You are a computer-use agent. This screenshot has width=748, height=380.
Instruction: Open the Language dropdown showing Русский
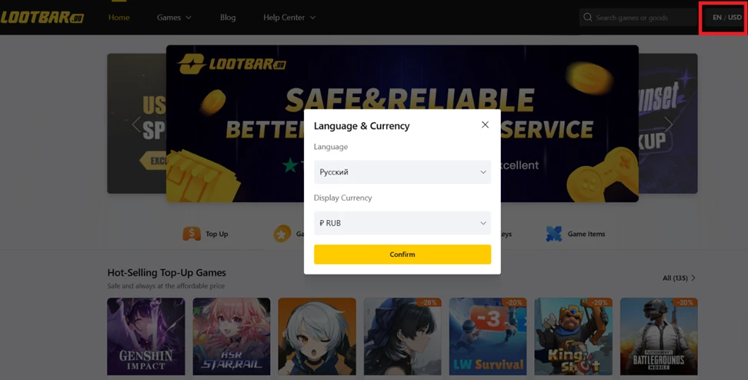[402, 172]
